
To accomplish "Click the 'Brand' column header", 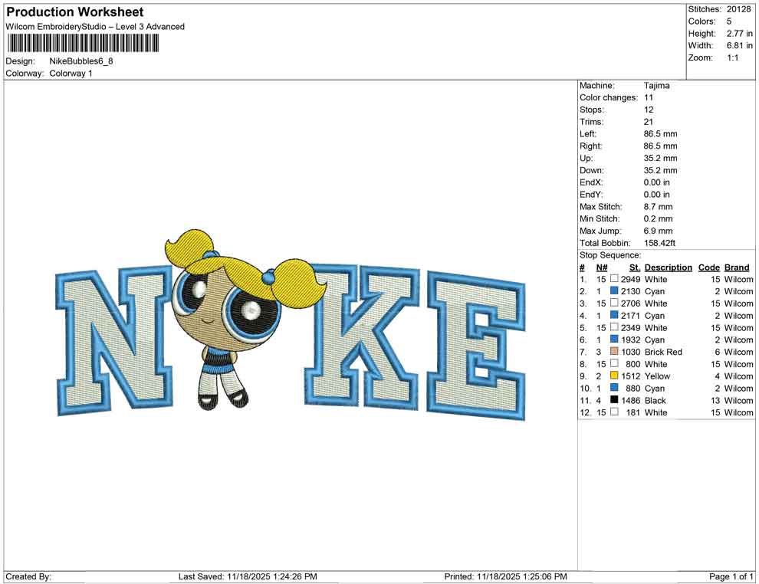I will pyautogui.click(x=737, y=267).
